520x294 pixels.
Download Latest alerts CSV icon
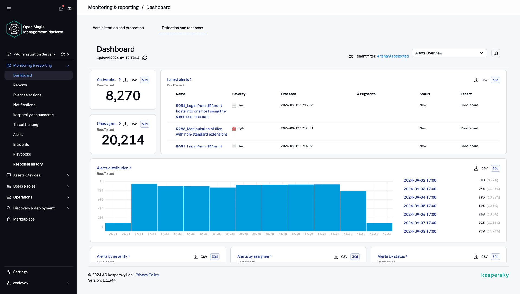point(476,80)
